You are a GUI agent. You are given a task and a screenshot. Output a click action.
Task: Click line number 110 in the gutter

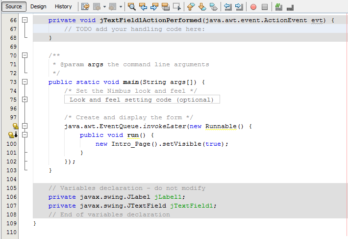pyautogui.click(x=12, y=232)
